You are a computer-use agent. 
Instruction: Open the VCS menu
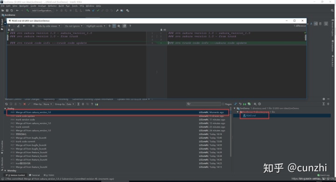tap(82, 6)
